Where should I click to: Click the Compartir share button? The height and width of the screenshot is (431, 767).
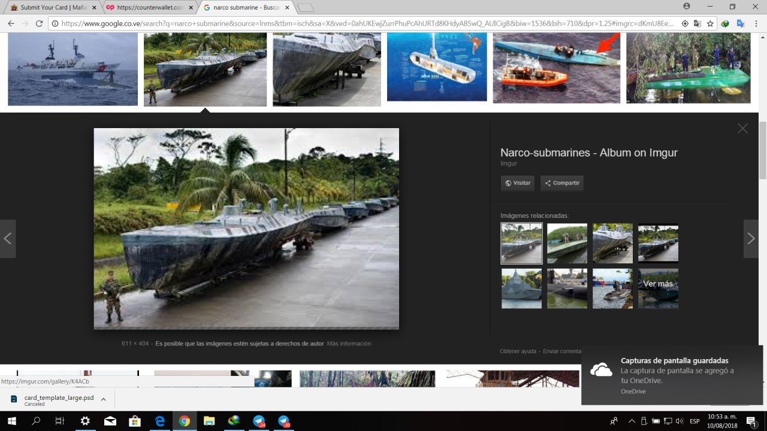point(561,183)
